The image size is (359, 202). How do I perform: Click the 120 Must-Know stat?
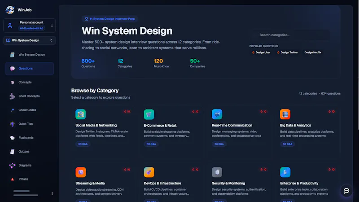point(162,63)
